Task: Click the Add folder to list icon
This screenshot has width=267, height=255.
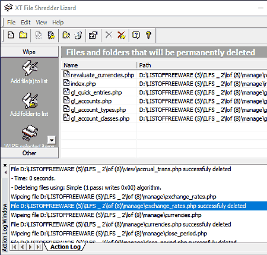Action: point(30,100)
